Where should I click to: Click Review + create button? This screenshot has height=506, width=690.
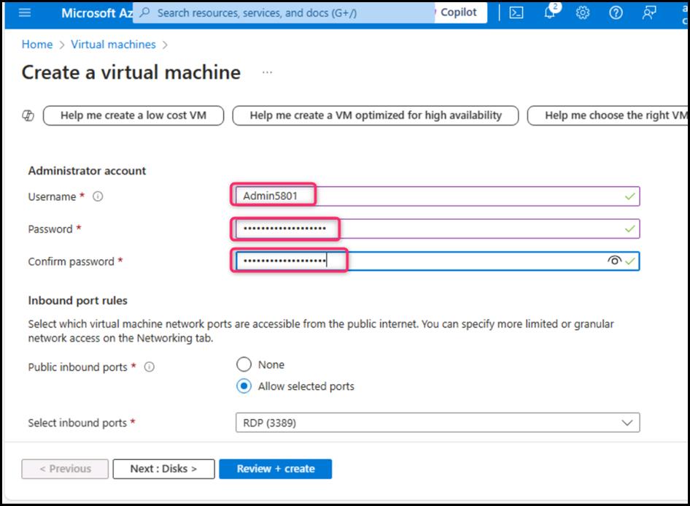pyautogui.click(x=275, y=469)
